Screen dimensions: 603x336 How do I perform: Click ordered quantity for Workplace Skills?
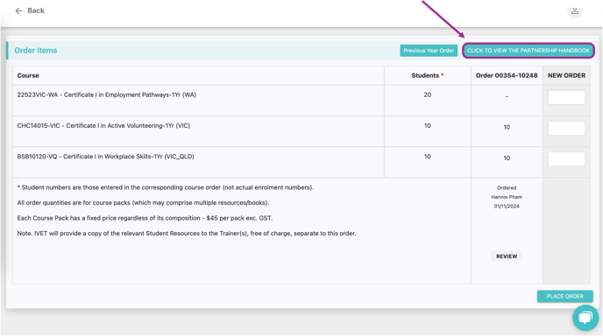[x=507, y=158]
